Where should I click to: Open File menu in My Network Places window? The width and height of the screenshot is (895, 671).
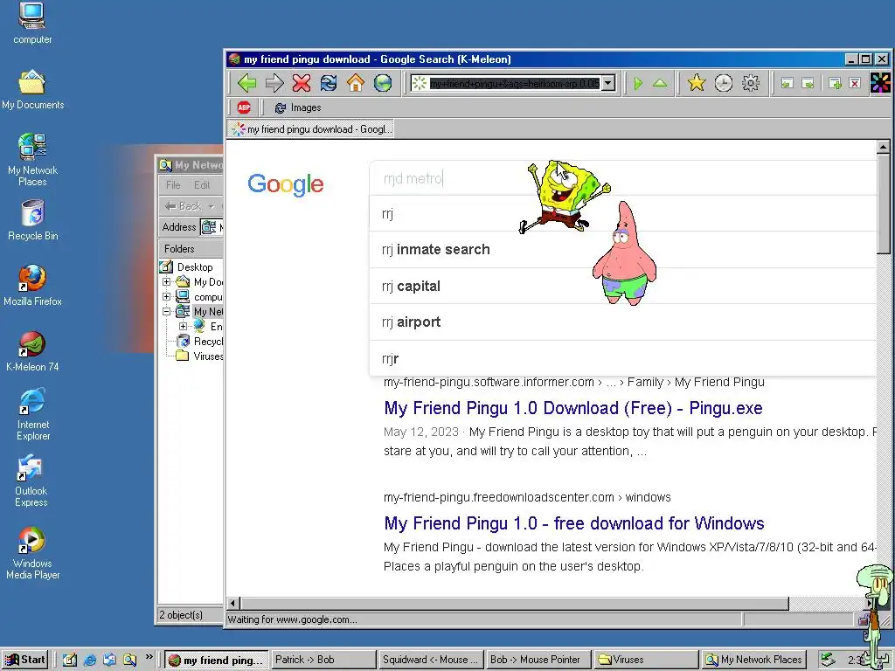click(173, 185)
